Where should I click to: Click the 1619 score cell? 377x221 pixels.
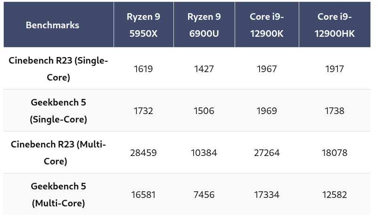143,69
